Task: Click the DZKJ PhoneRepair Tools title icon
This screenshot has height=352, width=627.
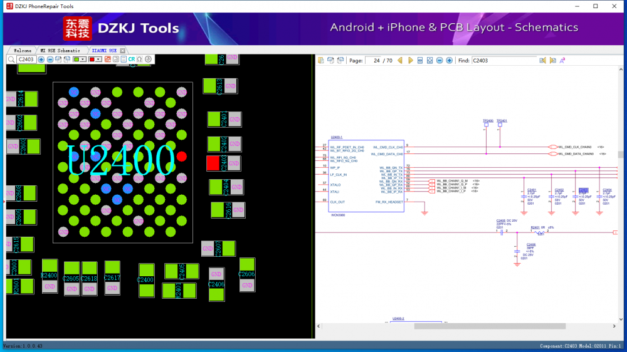Action: (x=9, y=6)
